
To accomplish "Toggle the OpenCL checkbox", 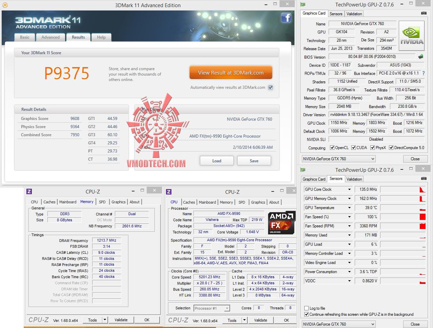I will pyautogui.click(x=332, y=148).
